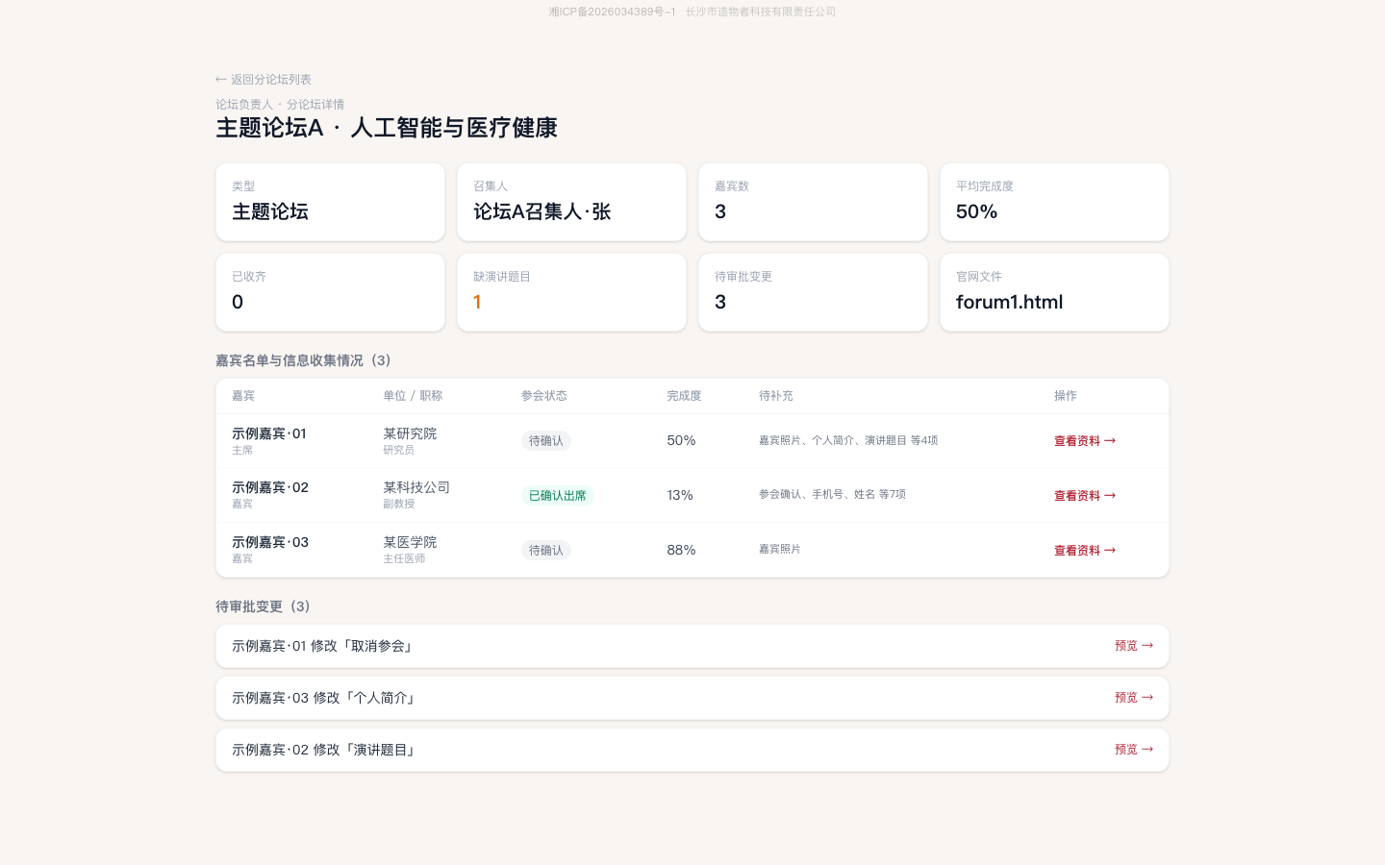
Task: Click the 13% completion value
Action: click(680, 495)
